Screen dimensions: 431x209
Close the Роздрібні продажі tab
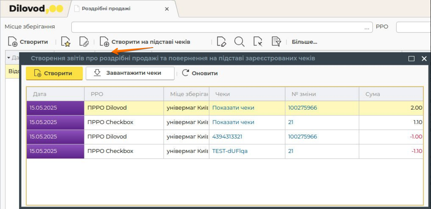(166, 9)
